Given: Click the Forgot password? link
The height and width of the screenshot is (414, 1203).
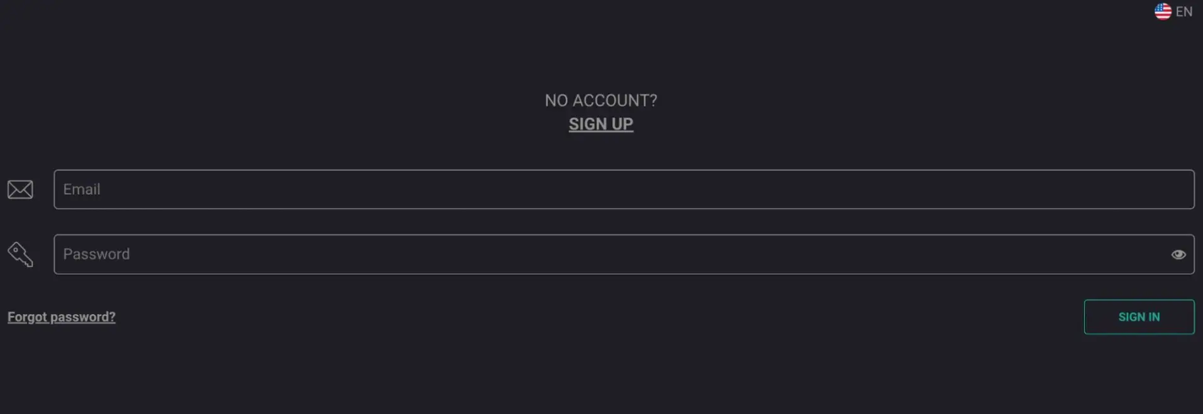Looking at the screenshot, I should coord(62,317).
